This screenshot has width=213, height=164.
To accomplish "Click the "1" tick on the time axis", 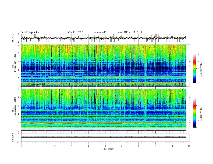I will tap(38, 146).
